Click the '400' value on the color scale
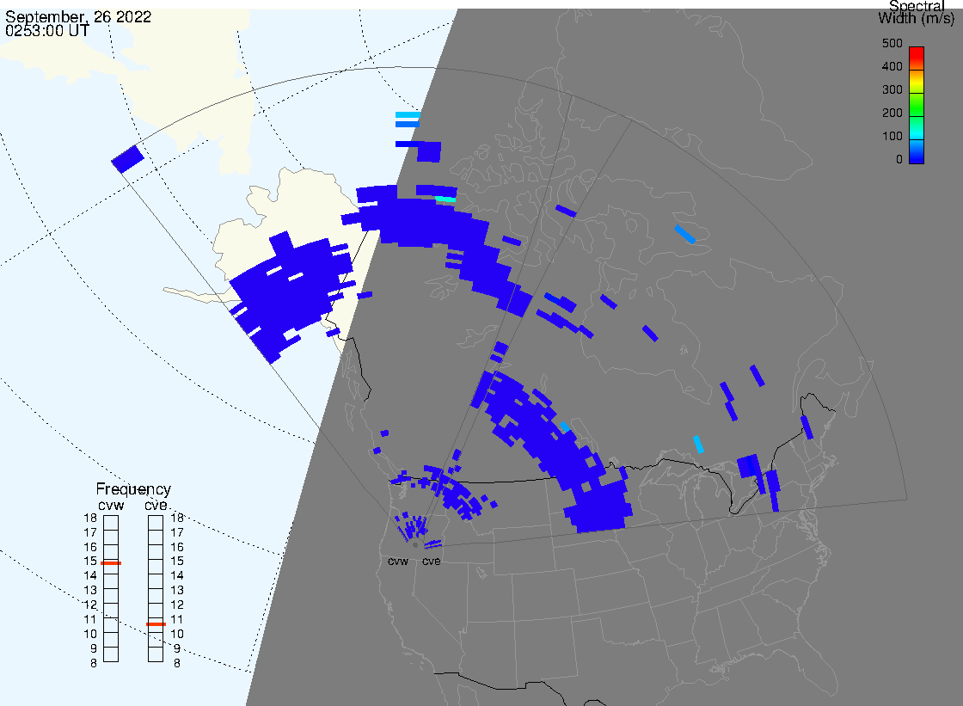 [892, 66]
